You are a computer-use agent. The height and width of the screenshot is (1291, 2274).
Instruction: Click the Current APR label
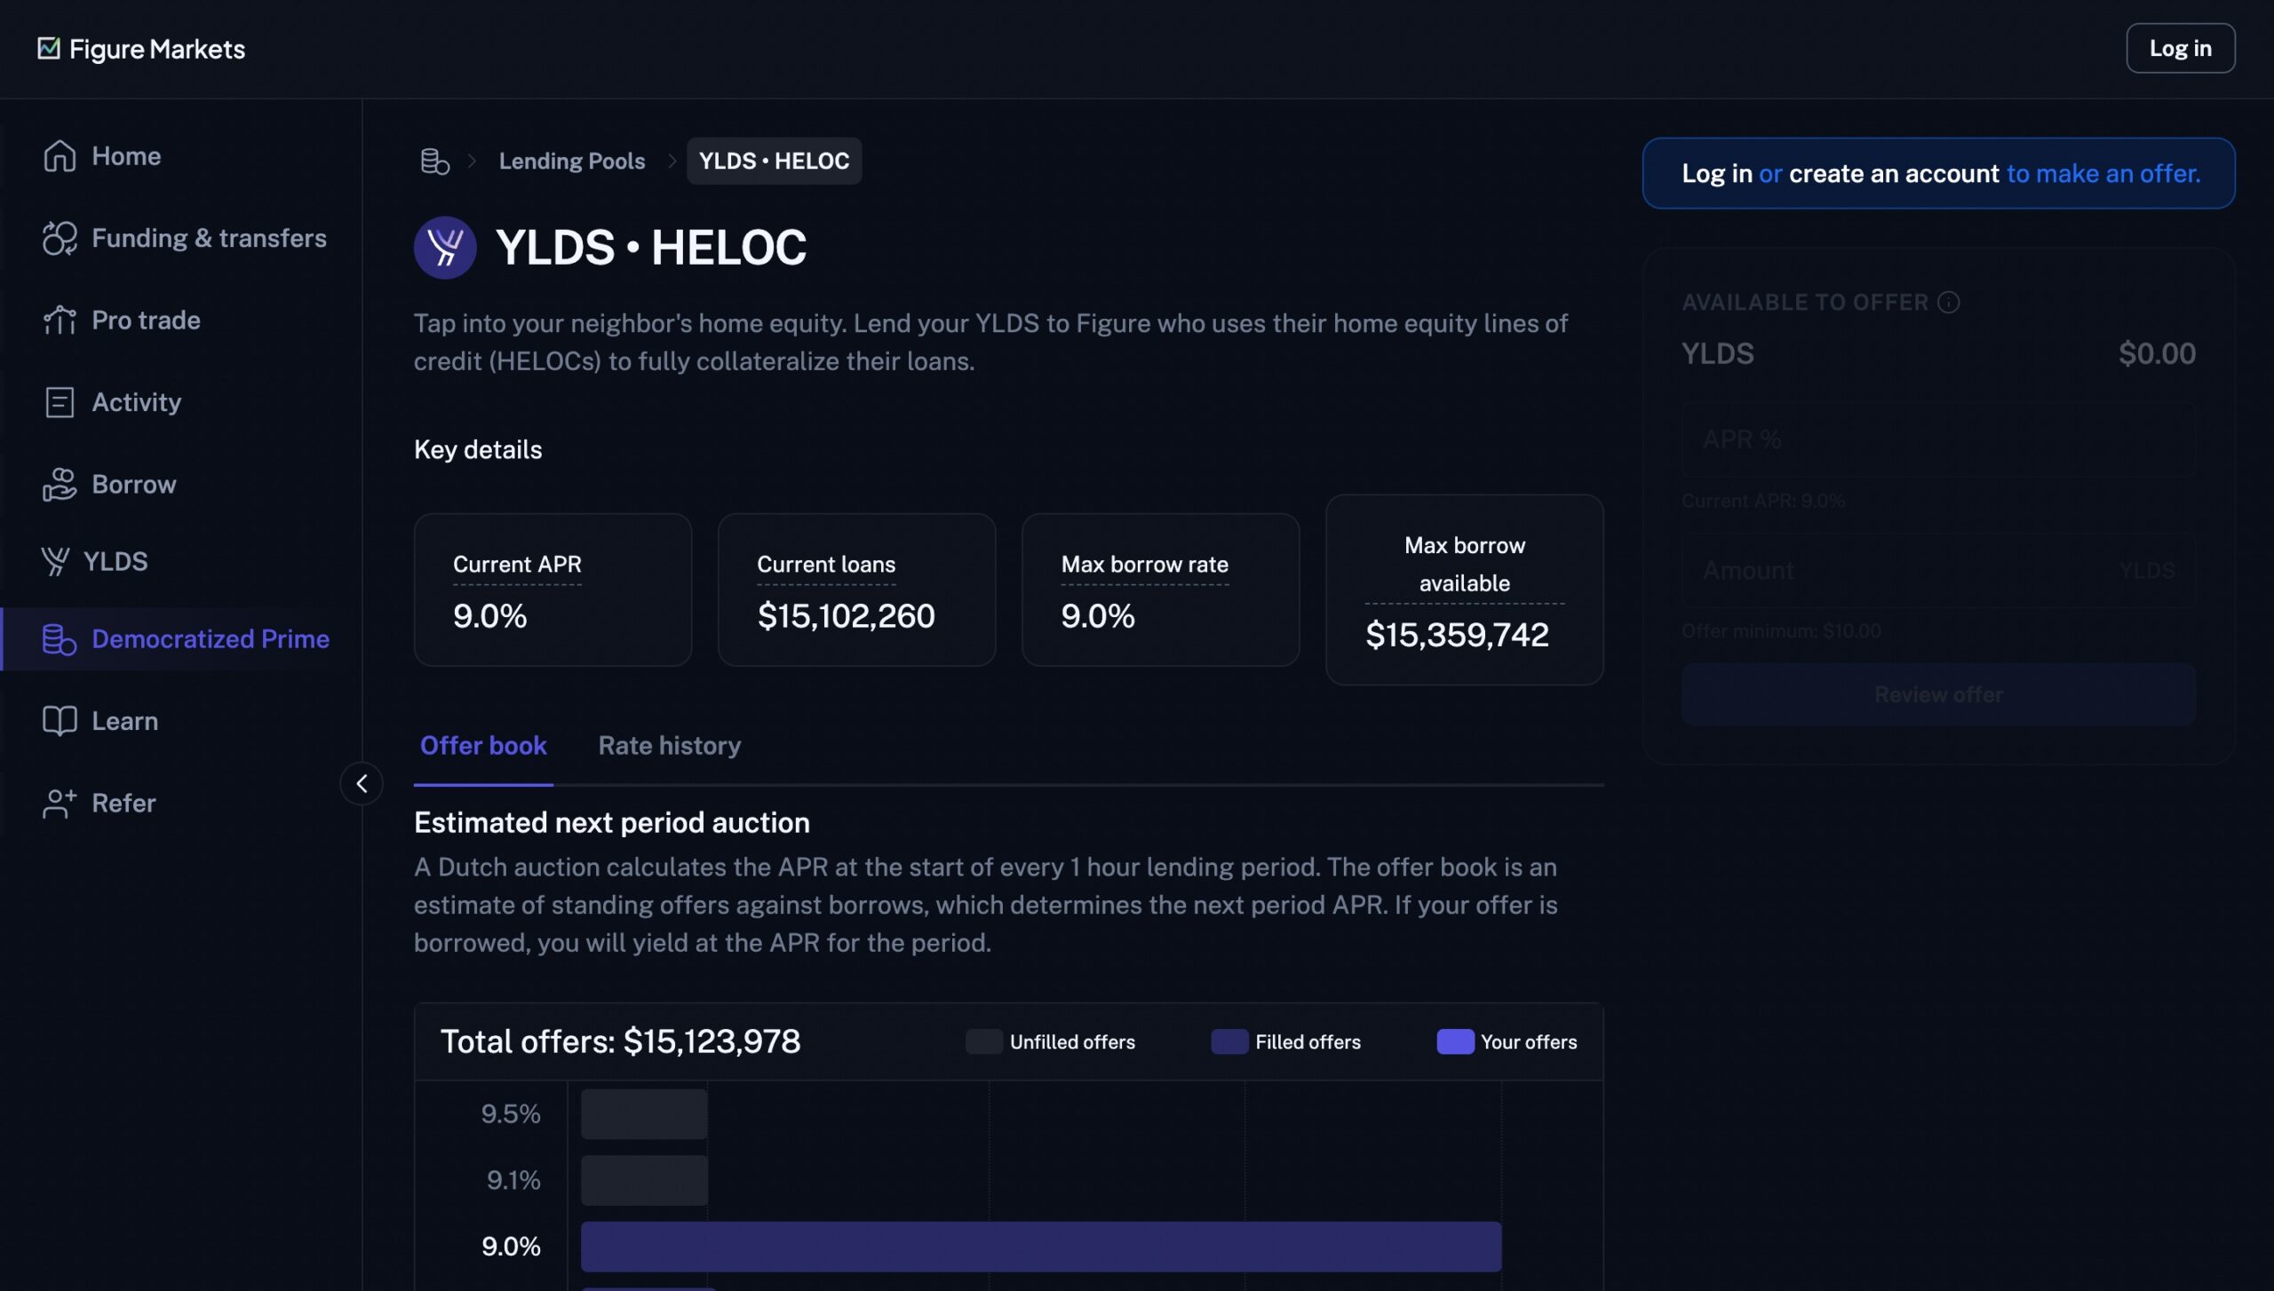point(517,565)
